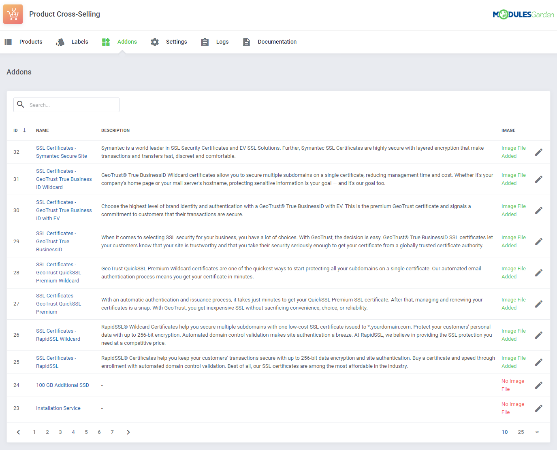Open the Logs tab

pos(222,42)
